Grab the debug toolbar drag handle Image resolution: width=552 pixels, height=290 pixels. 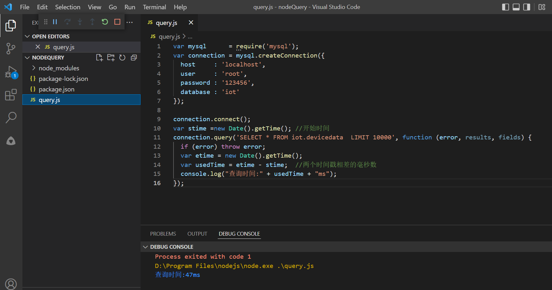(x=46, y=22)
